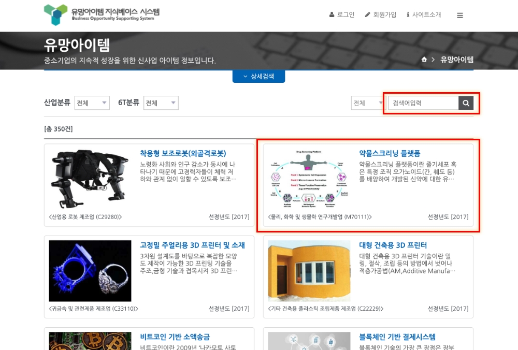The image size is (518, 350).
Task: Click the site logo hexagon icon
Action: [x=55, y=15]
